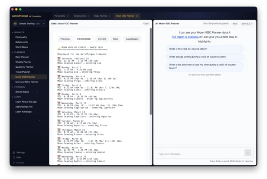This screenshot has height=179, width=267.
Task: Collapse the Learn section
Action: pyautogui.click(x=16, y=97)
